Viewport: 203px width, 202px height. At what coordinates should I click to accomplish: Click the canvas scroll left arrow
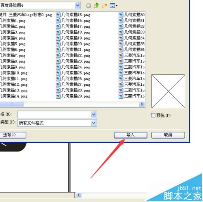pyautogui.click(x=79, y=195)
